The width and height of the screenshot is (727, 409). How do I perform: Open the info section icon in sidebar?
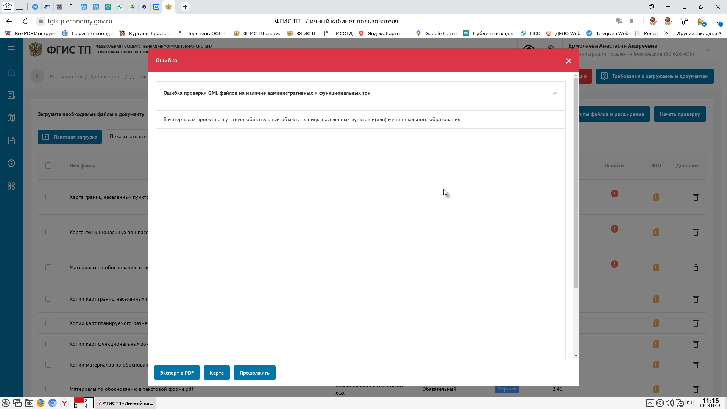(x=11, y=163)
